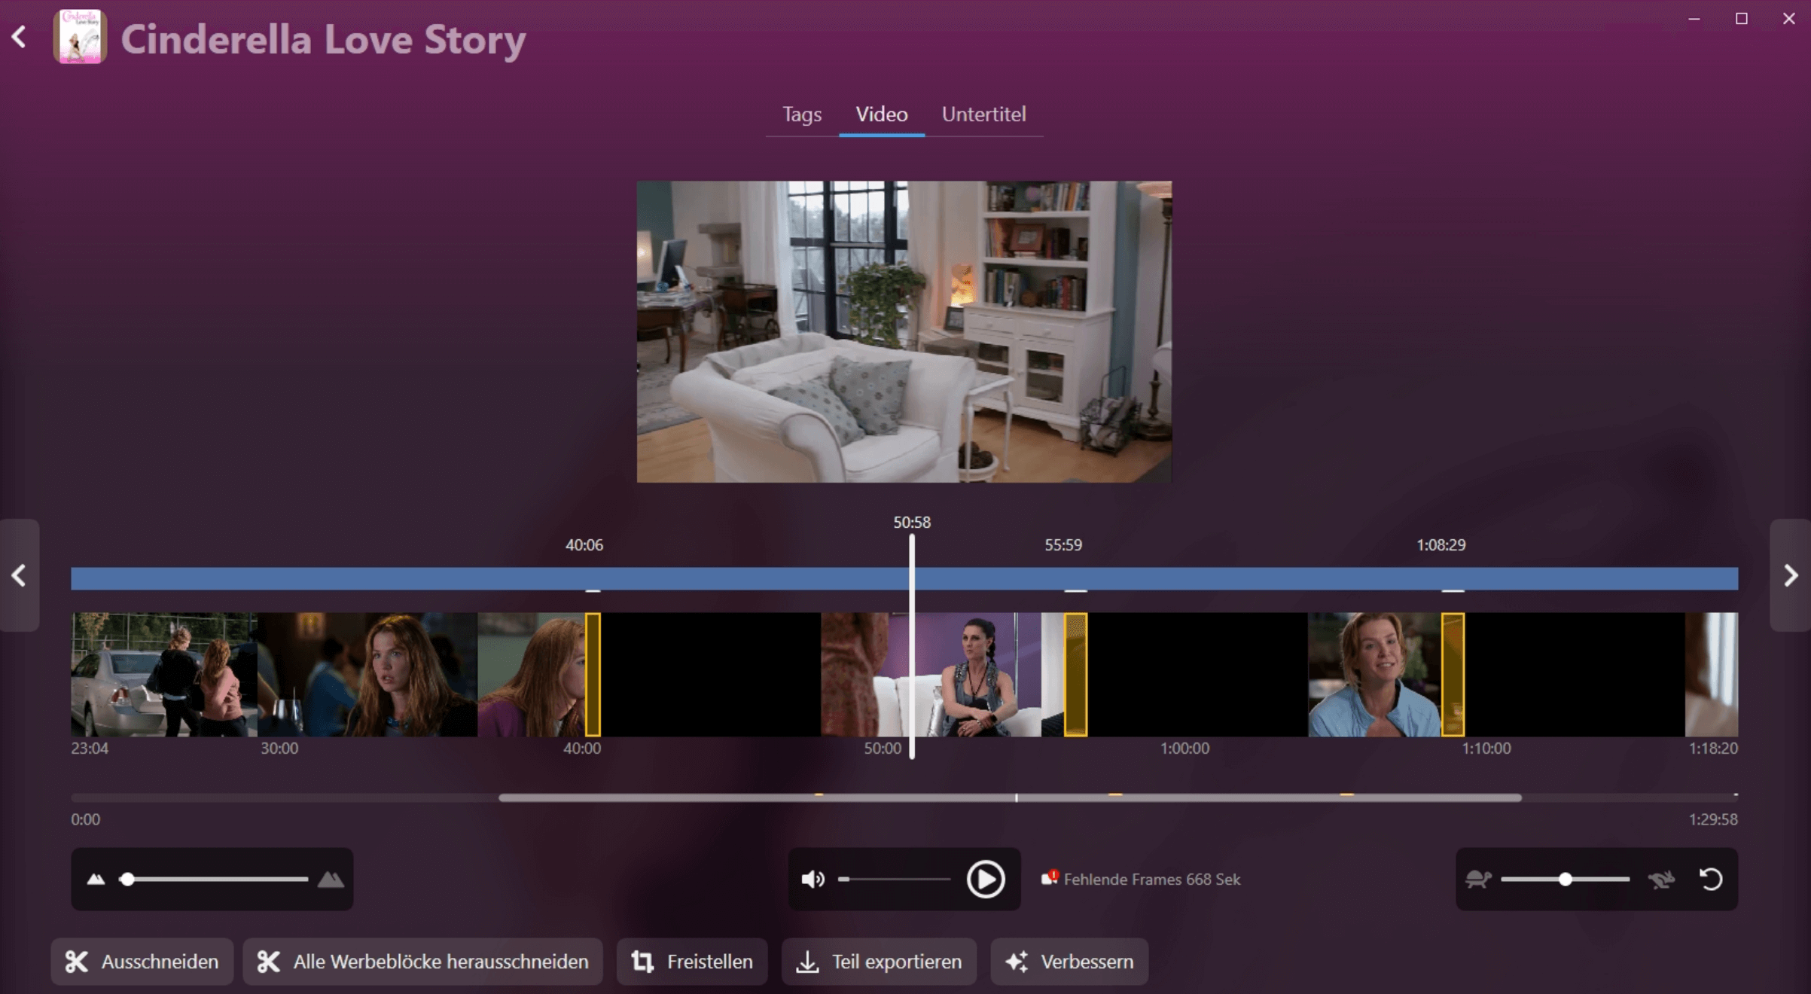Click the 1:00:00 timeline label
The width and height of the screenshot is (1811, 994).
click(1184, 749)
